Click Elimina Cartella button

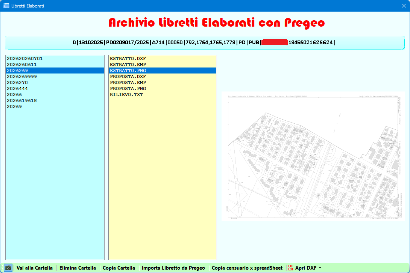pyautogui.click(x=77, y=268)
